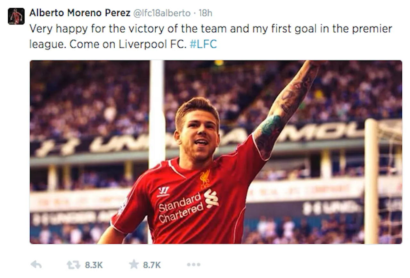Click the words Liverpool FC in the tweet
Viewport: 410px width, 278px height.
152,44
